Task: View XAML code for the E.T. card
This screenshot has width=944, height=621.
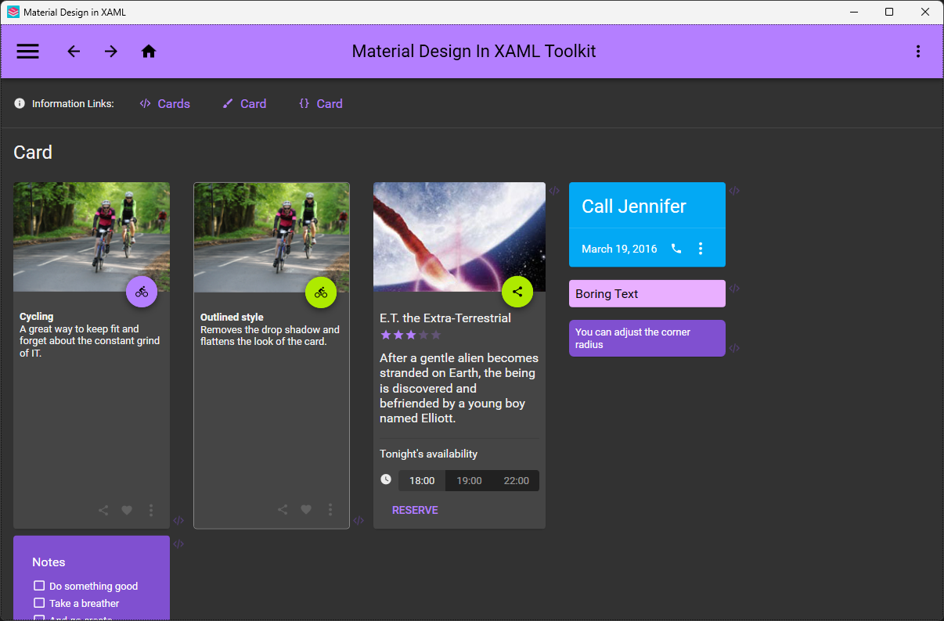Action: [554, 191]
